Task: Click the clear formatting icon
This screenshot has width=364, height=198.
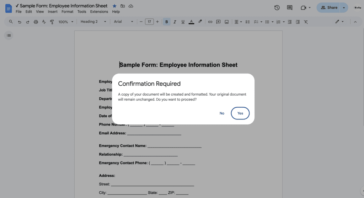Action: tap(306, 22)
